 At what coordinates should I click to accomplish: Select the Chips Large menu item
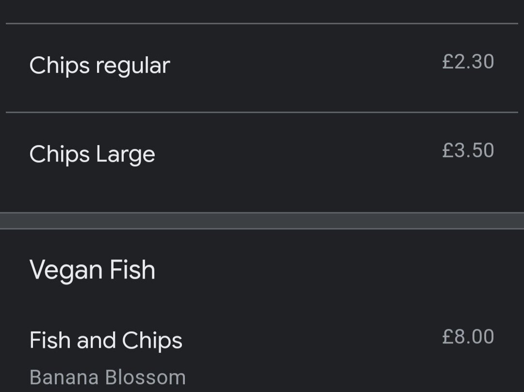(262, 163)
